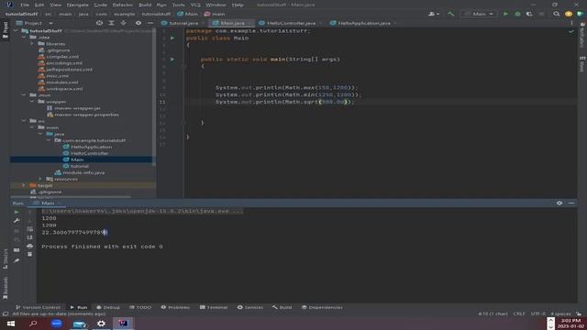Click the Run button in the main toolbar
Screen dimensions: 587x330
(x=505, y=14)
